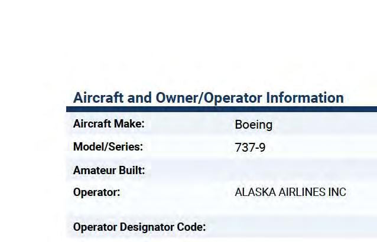Select the "737-9" model value
Image resolution: width=377 pixels, height=242 pixels.
250,148
